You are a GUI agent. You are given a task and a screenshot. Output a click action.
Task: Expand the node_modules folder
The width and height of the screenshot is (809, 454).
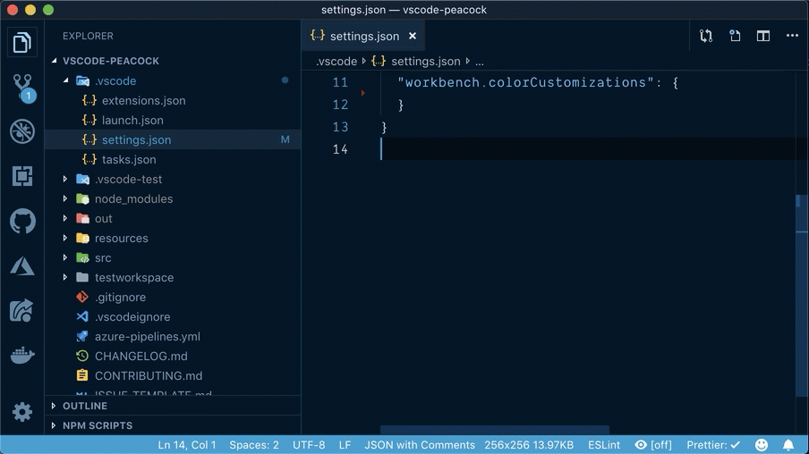click(65, 198)
